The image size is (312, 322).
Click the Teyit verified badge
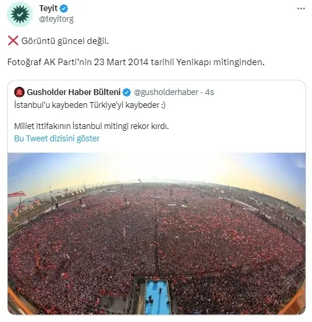[x=64, y=8]
